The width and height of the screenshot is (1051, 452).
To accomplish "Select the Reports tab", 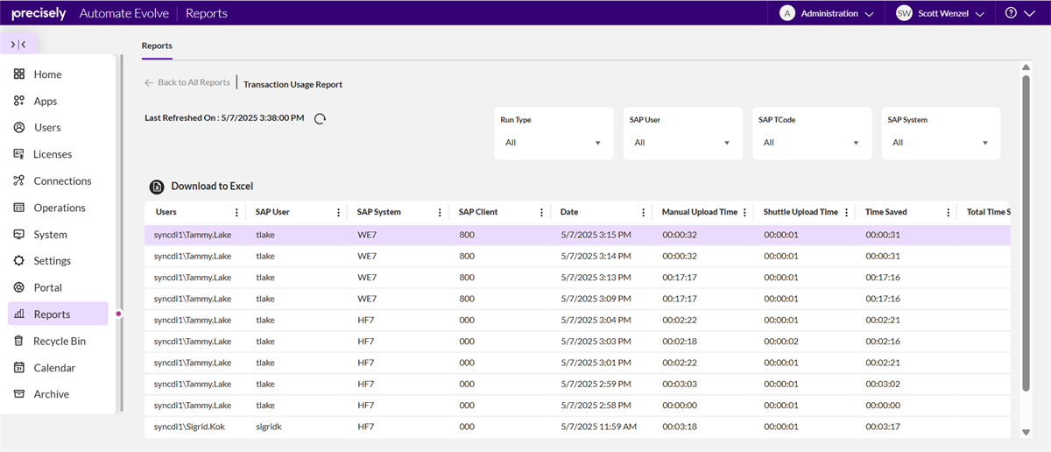I will (x=157, y=46).
